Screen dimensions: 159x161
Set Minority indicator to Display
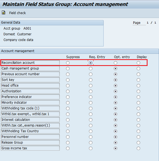(138, 103)
